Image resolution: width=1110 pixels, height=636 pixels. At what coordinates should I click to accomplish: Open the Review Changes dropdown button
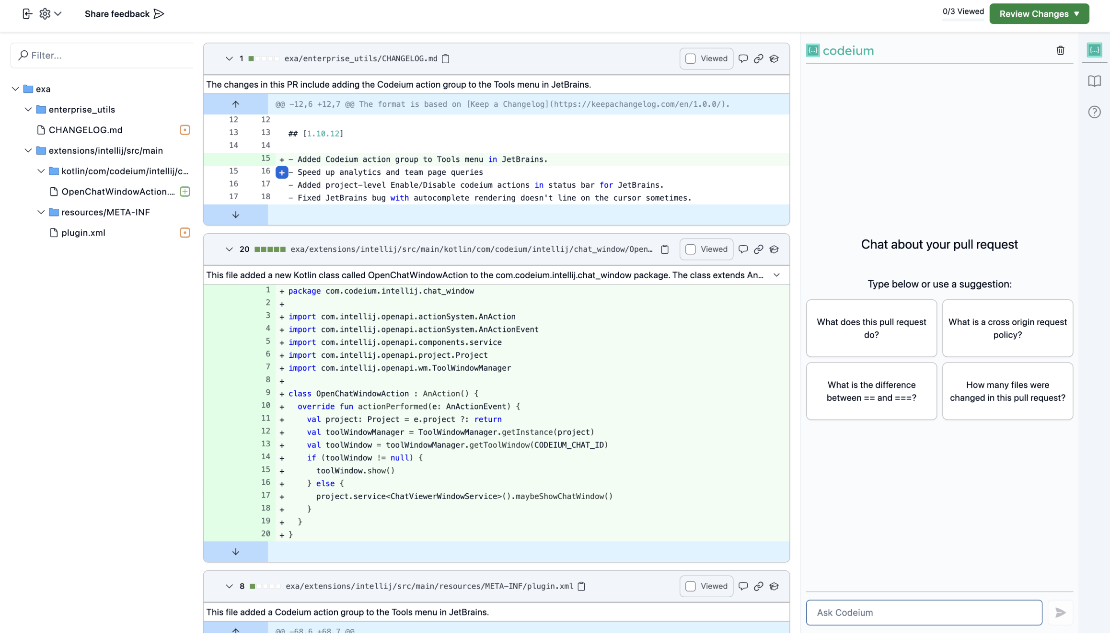pyautogui.click(x=1039, y=14)
